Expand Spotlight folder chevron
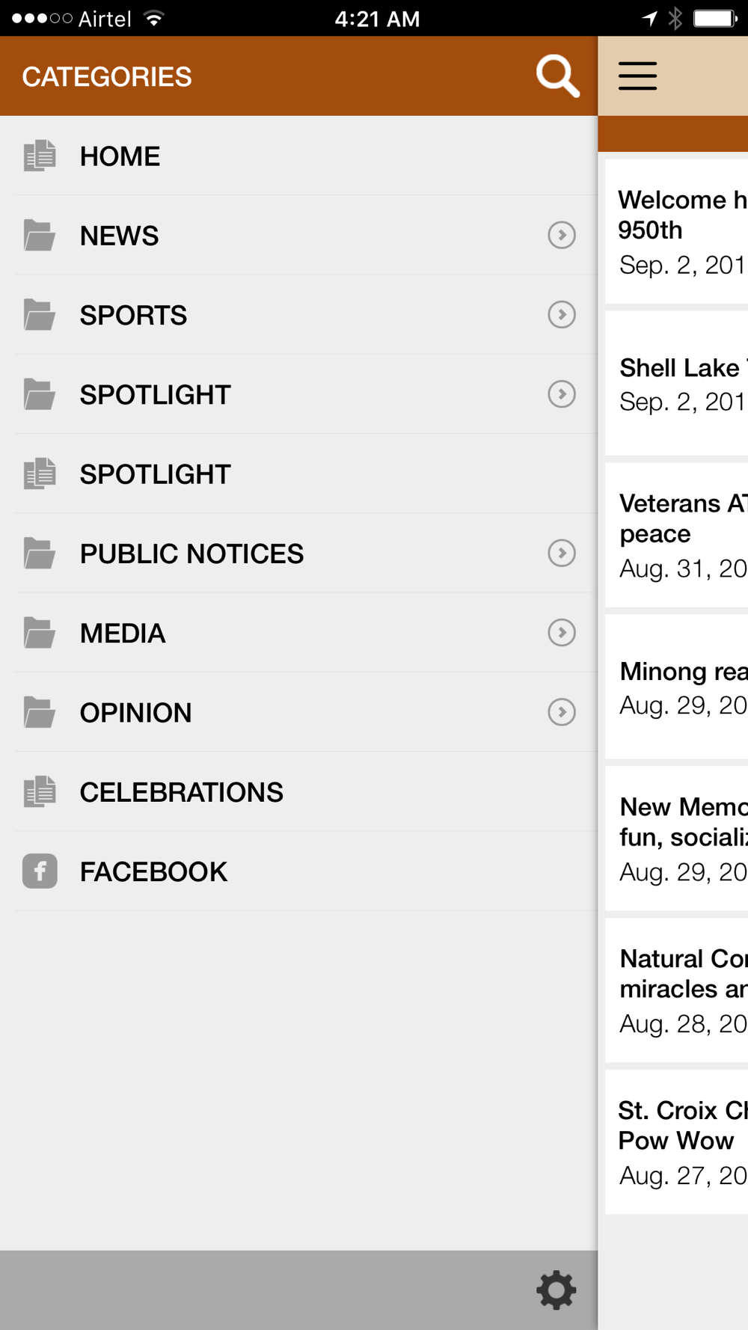Screen dimensions: 748x1330 (562, 393)
